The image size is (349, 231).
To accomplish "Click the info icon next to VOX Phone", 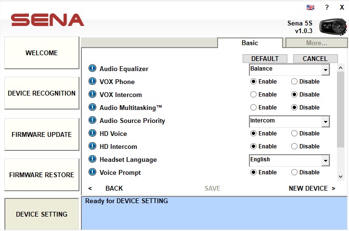I will 92,82.
